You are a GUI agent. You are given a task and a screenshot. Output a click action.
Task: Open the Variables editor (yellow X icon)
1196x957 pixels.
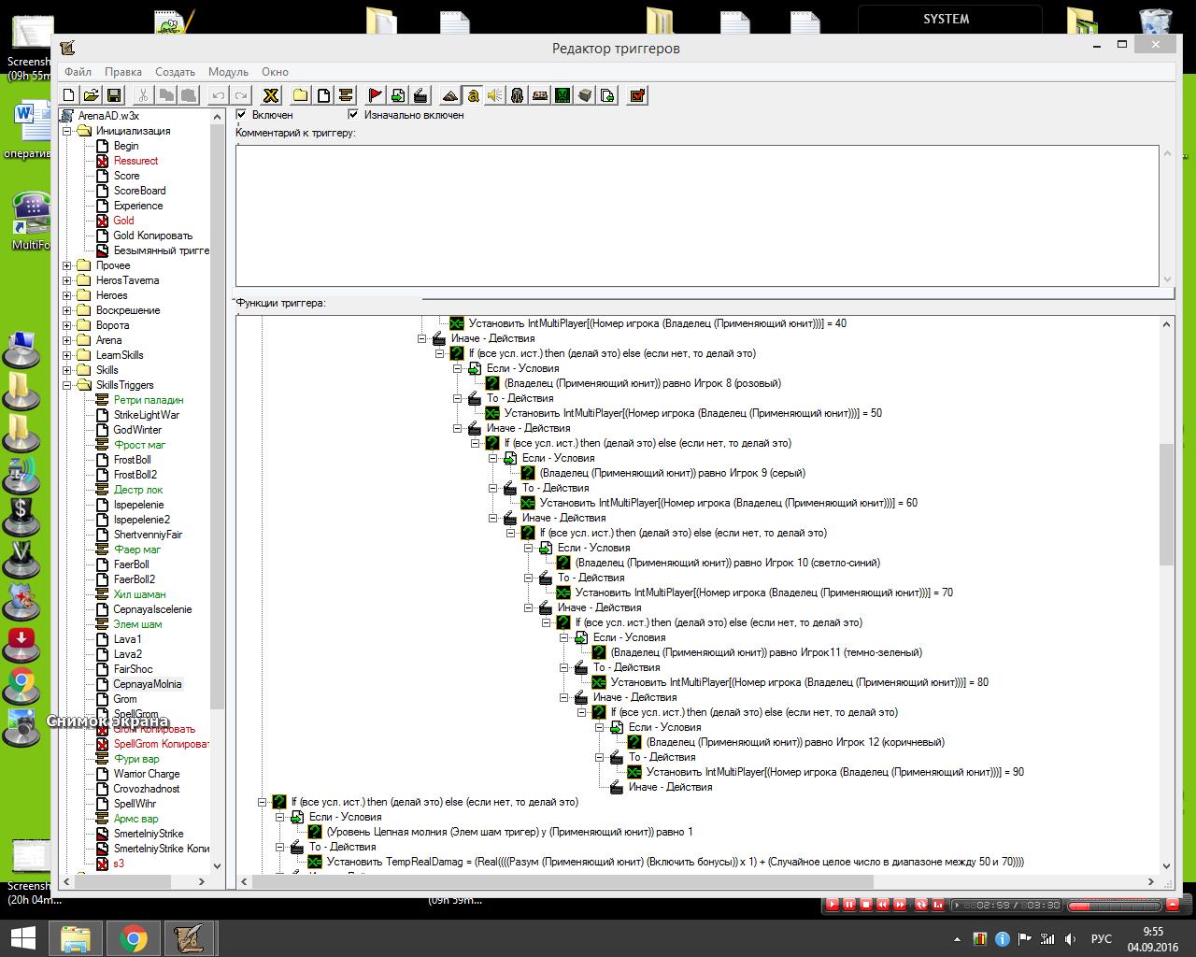270,95
